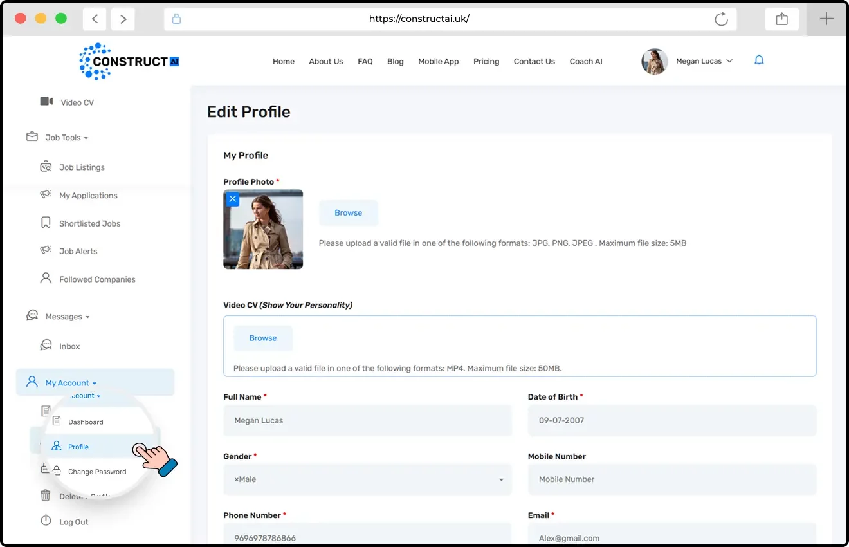Click the Shortlisted Jobs bookmark icon
849x547 pixels.
click(x=46, y=223)
